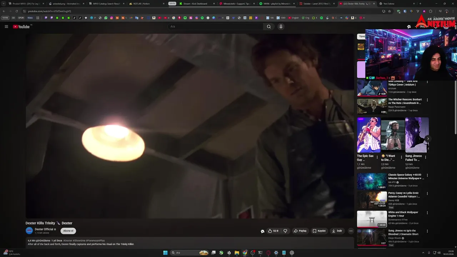Open YAYIN bookmark folder

tap(5, 17)
